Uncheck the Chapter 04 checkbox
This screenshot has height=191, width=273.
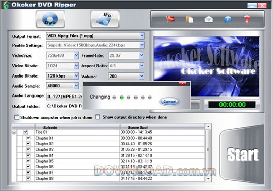(28, 155)
